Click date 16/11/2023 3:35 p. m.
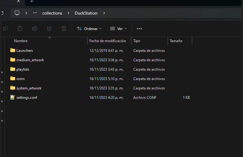The height and width of the screenshot is (157, 243). tap(106, 88)
